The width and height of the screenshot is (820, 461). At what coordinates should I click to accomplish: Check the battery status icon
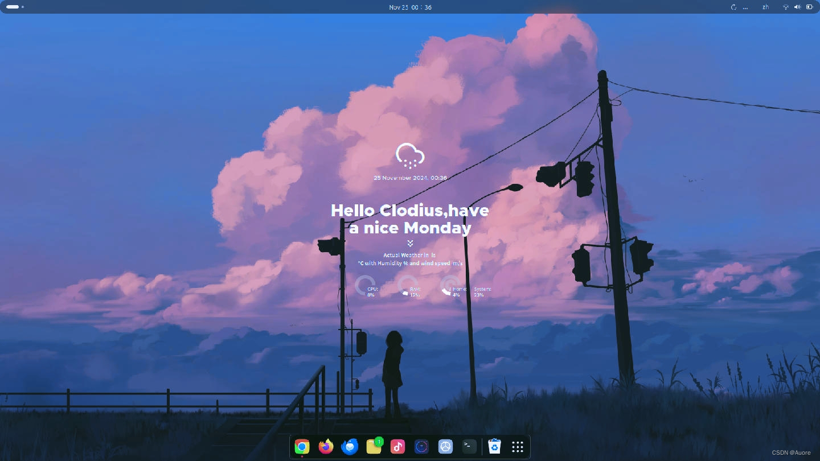[x=809, y=7]
